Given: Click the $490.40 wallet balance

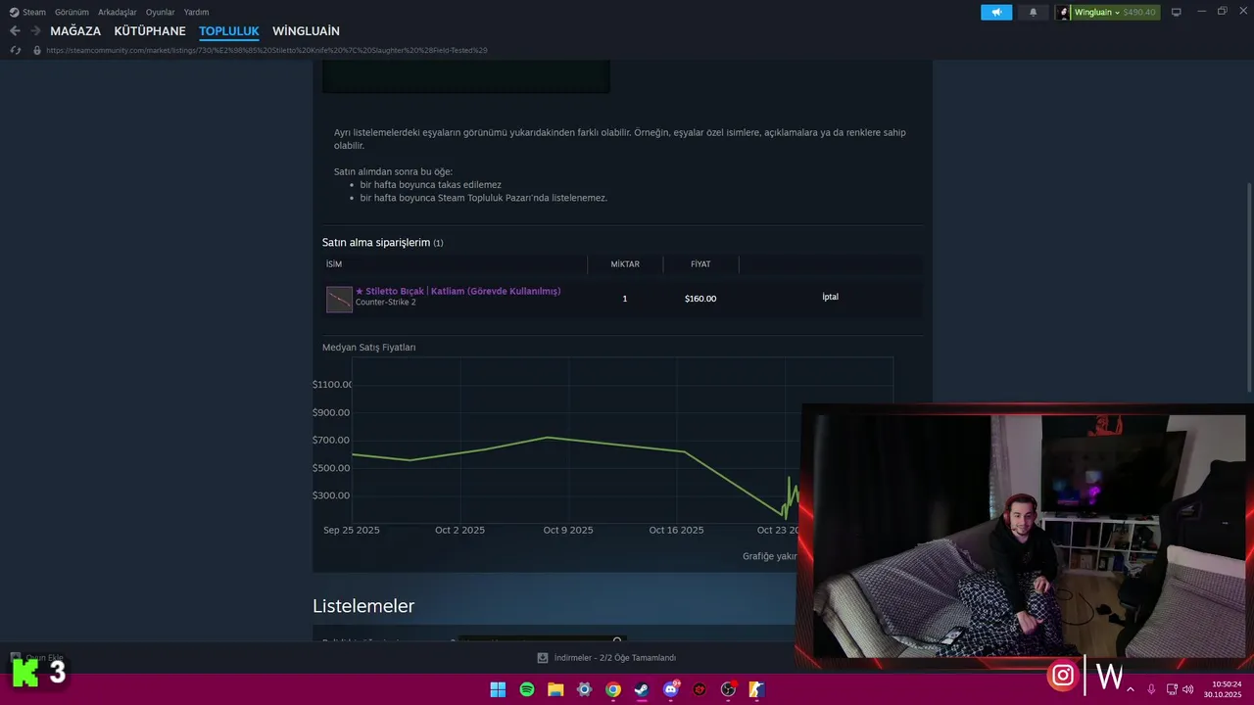Looking at the screenshot, I should click(1139, 12).
